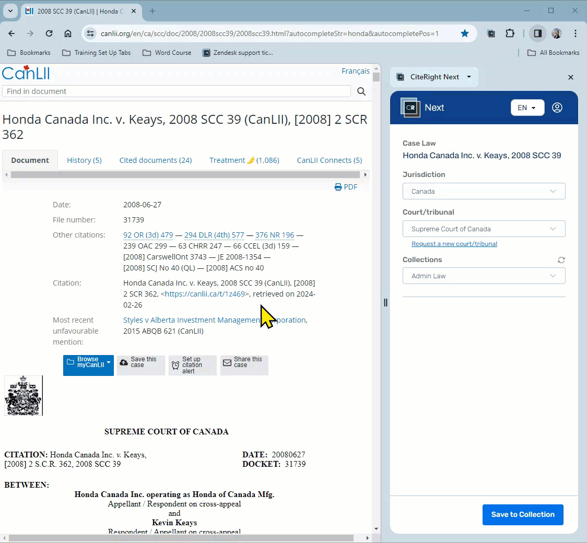Screen dimensions: 587x543
Task: Open a new browser tab
Action: pyautogui.click(x=152, y=11)
